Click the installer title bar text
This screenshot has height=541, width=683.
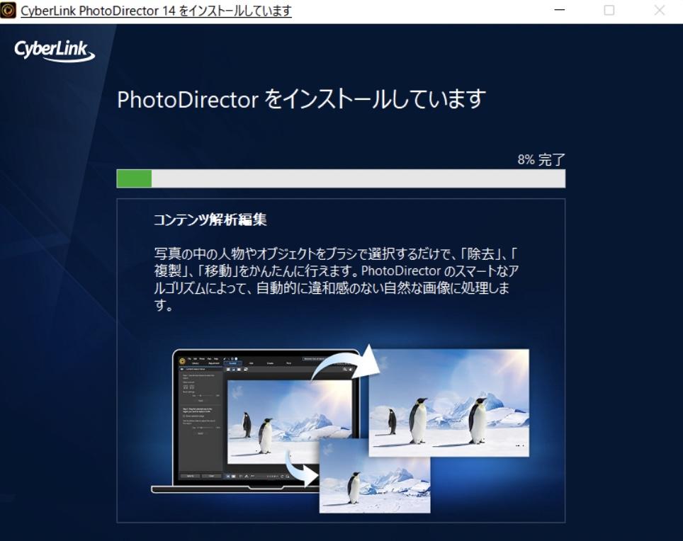click(156, 11)
